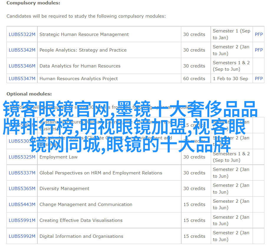This screenshot has width=270, height=249.
Task: Click the 'Employment Law' module name
Action: click(x=59, y=157)
